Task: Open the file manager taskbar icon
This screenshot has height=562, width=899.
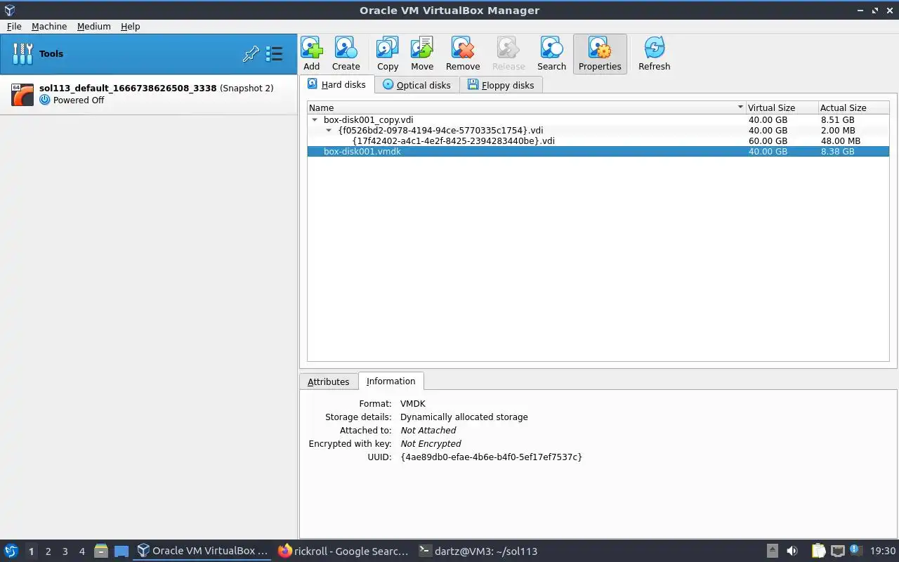Action: (x=101, y=551)
